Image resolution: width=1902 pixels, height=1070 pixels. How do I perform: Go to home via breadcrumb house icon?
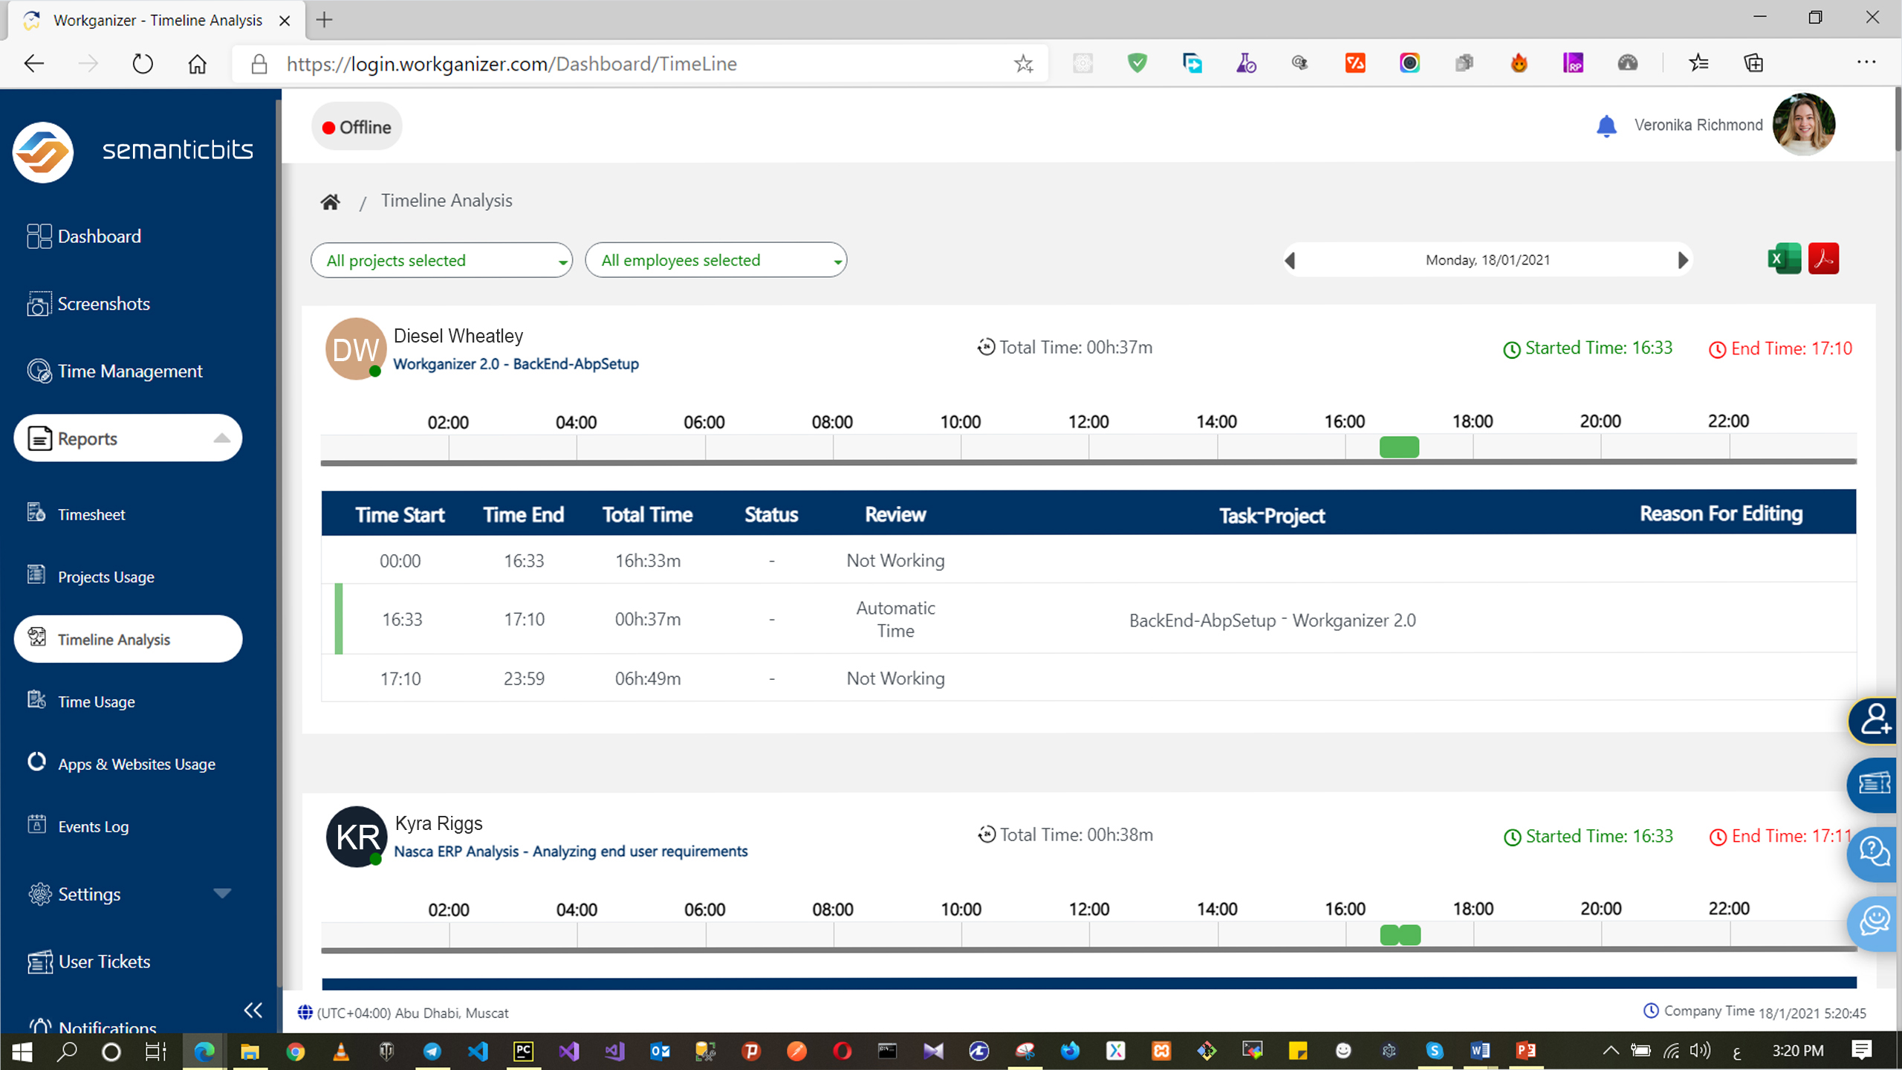pos(331,201)
